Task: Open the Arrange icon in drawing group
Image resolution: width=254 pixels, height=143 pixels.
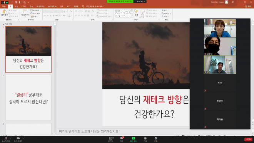Action: (x=136, y=13)
